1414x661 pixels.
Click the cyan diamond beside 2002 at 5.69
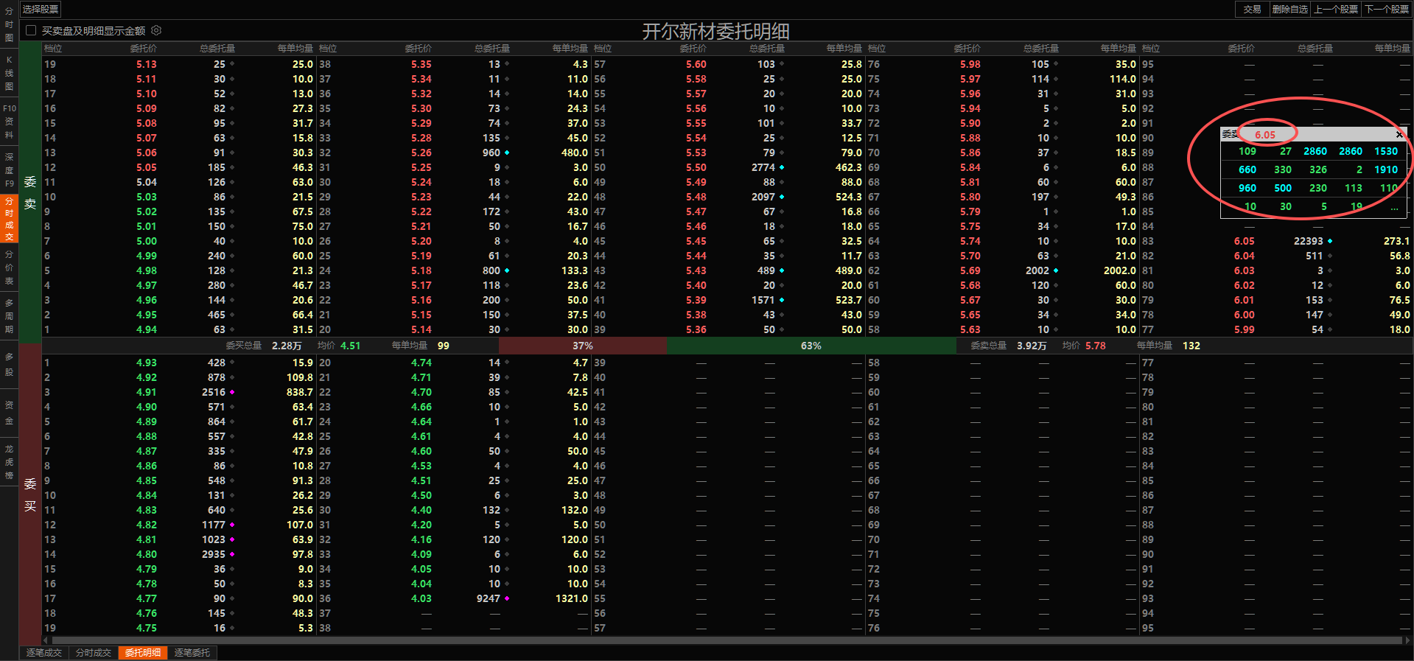[1056, 270]
